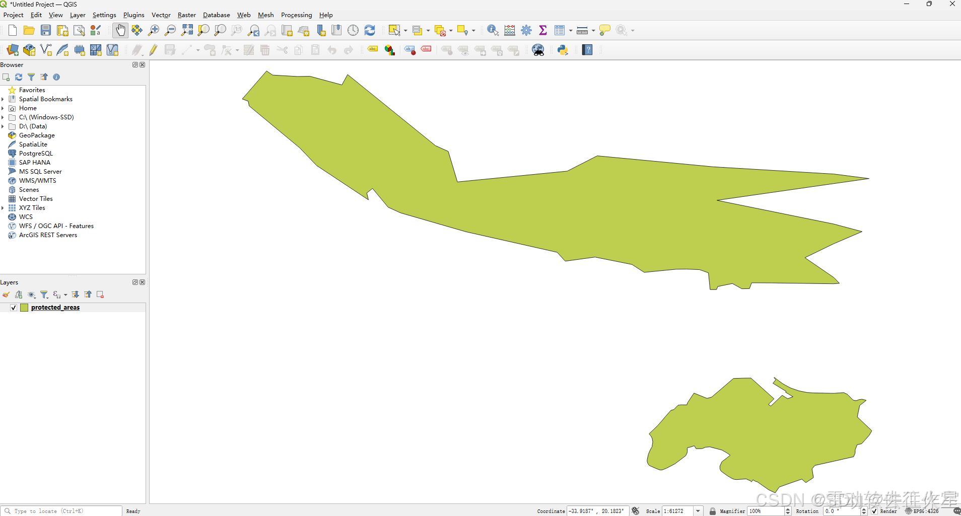Expand the Spatial Bookmarks entry
Viewport: 961px width, 516px height.
(x=4, y=99)
